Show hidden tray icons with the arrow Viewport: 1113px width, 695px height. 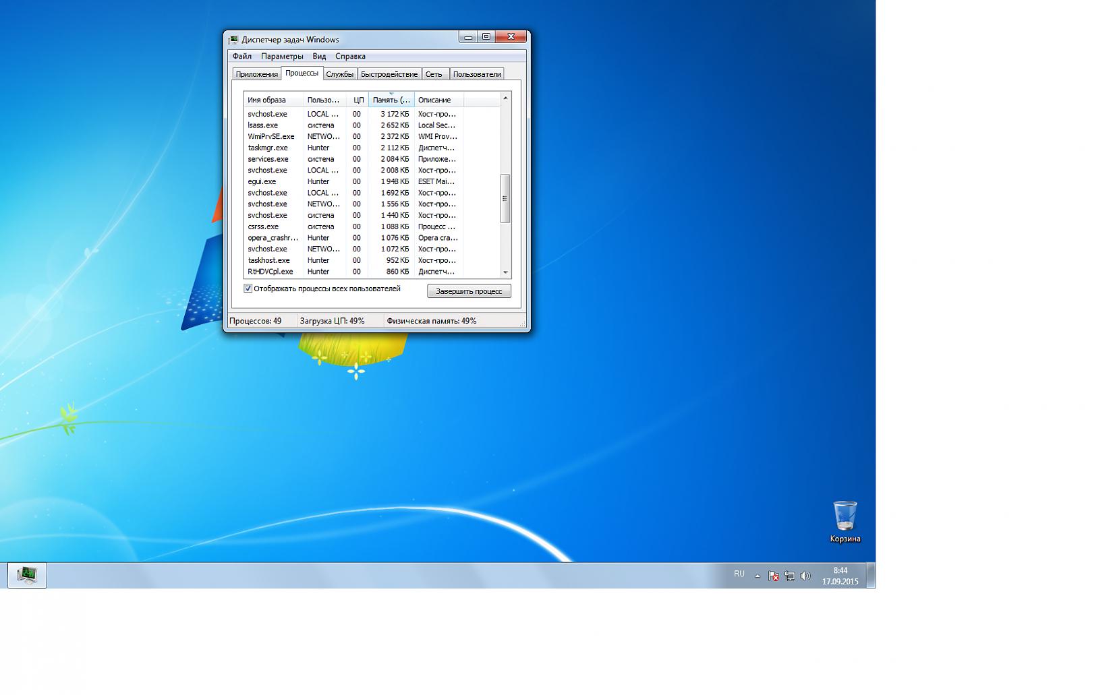tap(757, 576)
